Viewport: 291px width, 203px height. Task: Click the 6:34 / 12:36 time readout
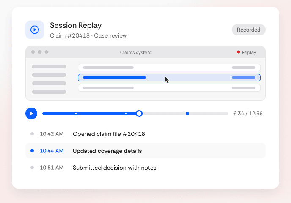[248, 114]
